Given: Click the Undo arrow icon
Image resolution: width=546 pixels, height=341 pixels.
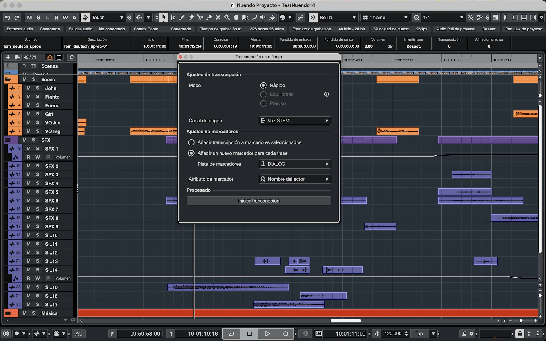Looking at the screenshot, I should pyautogui.click(x=8, y=18).
